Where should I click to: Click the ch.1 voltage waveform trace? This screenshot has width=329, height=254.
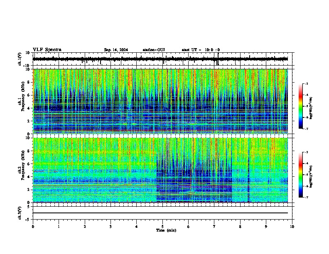(160, 59)
